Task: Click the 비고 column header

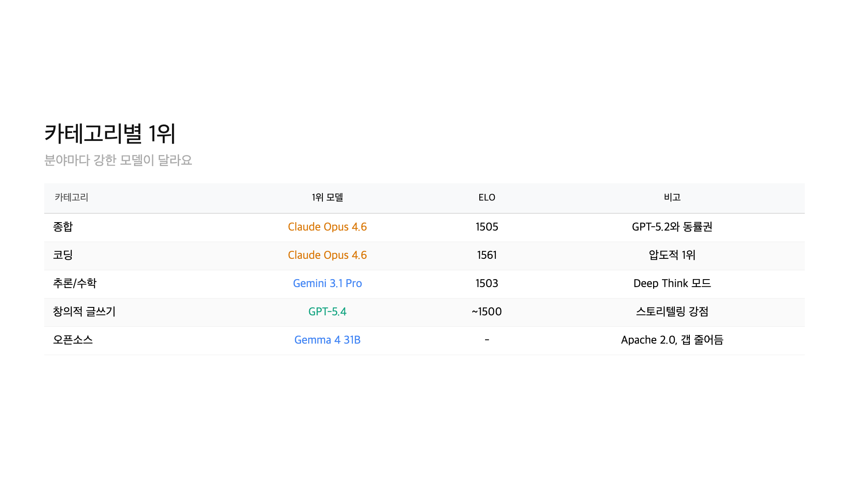Action: [x=672, y=197]
